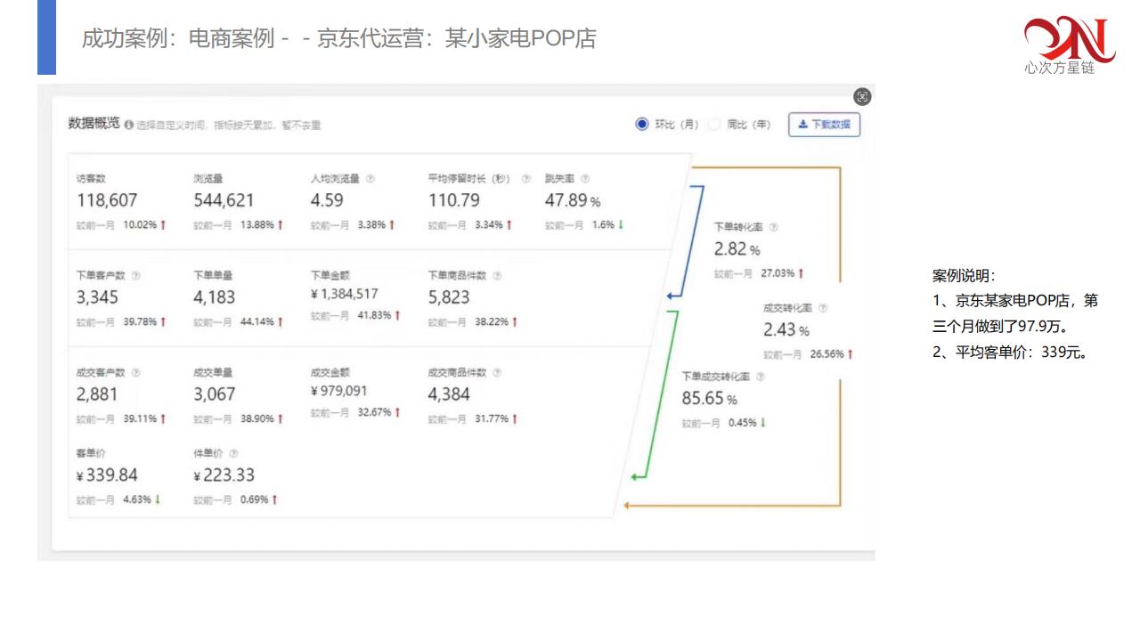The image size is (1140, 641).
Task: Click help icon next to 人均浏览量
Action: click(x=370, y=179)
